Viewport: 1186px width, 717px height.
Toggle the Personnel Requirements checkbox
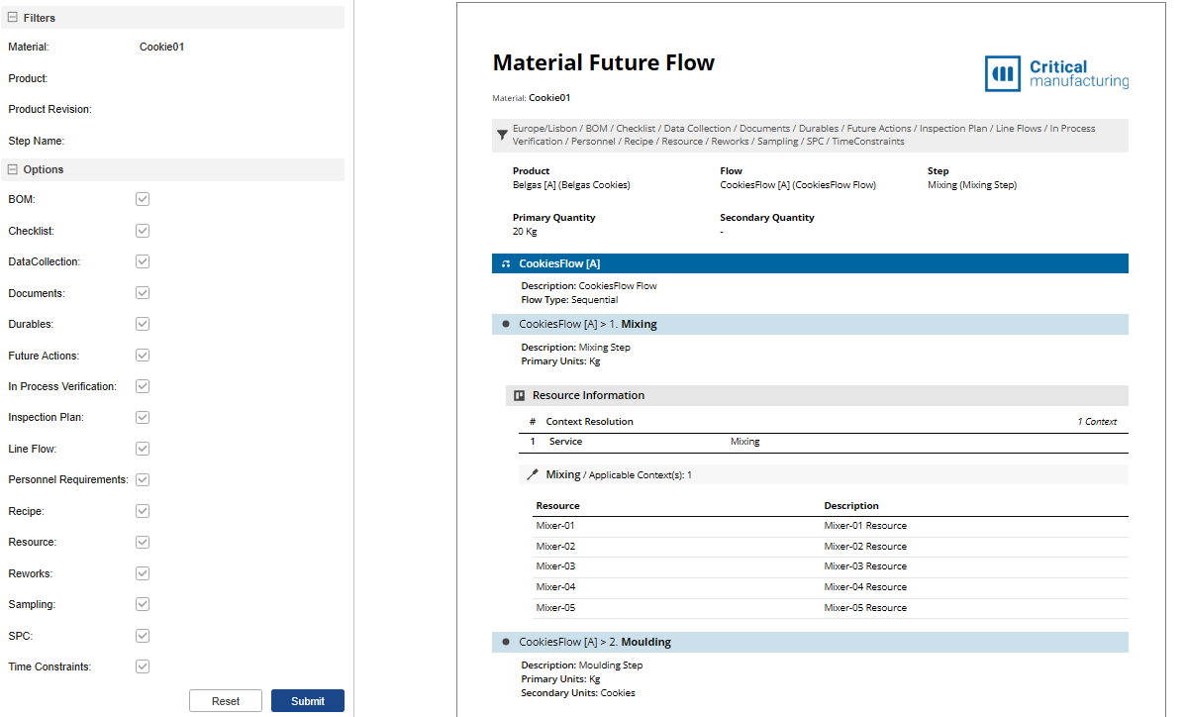pyautogui.click(x=143, y=479)
